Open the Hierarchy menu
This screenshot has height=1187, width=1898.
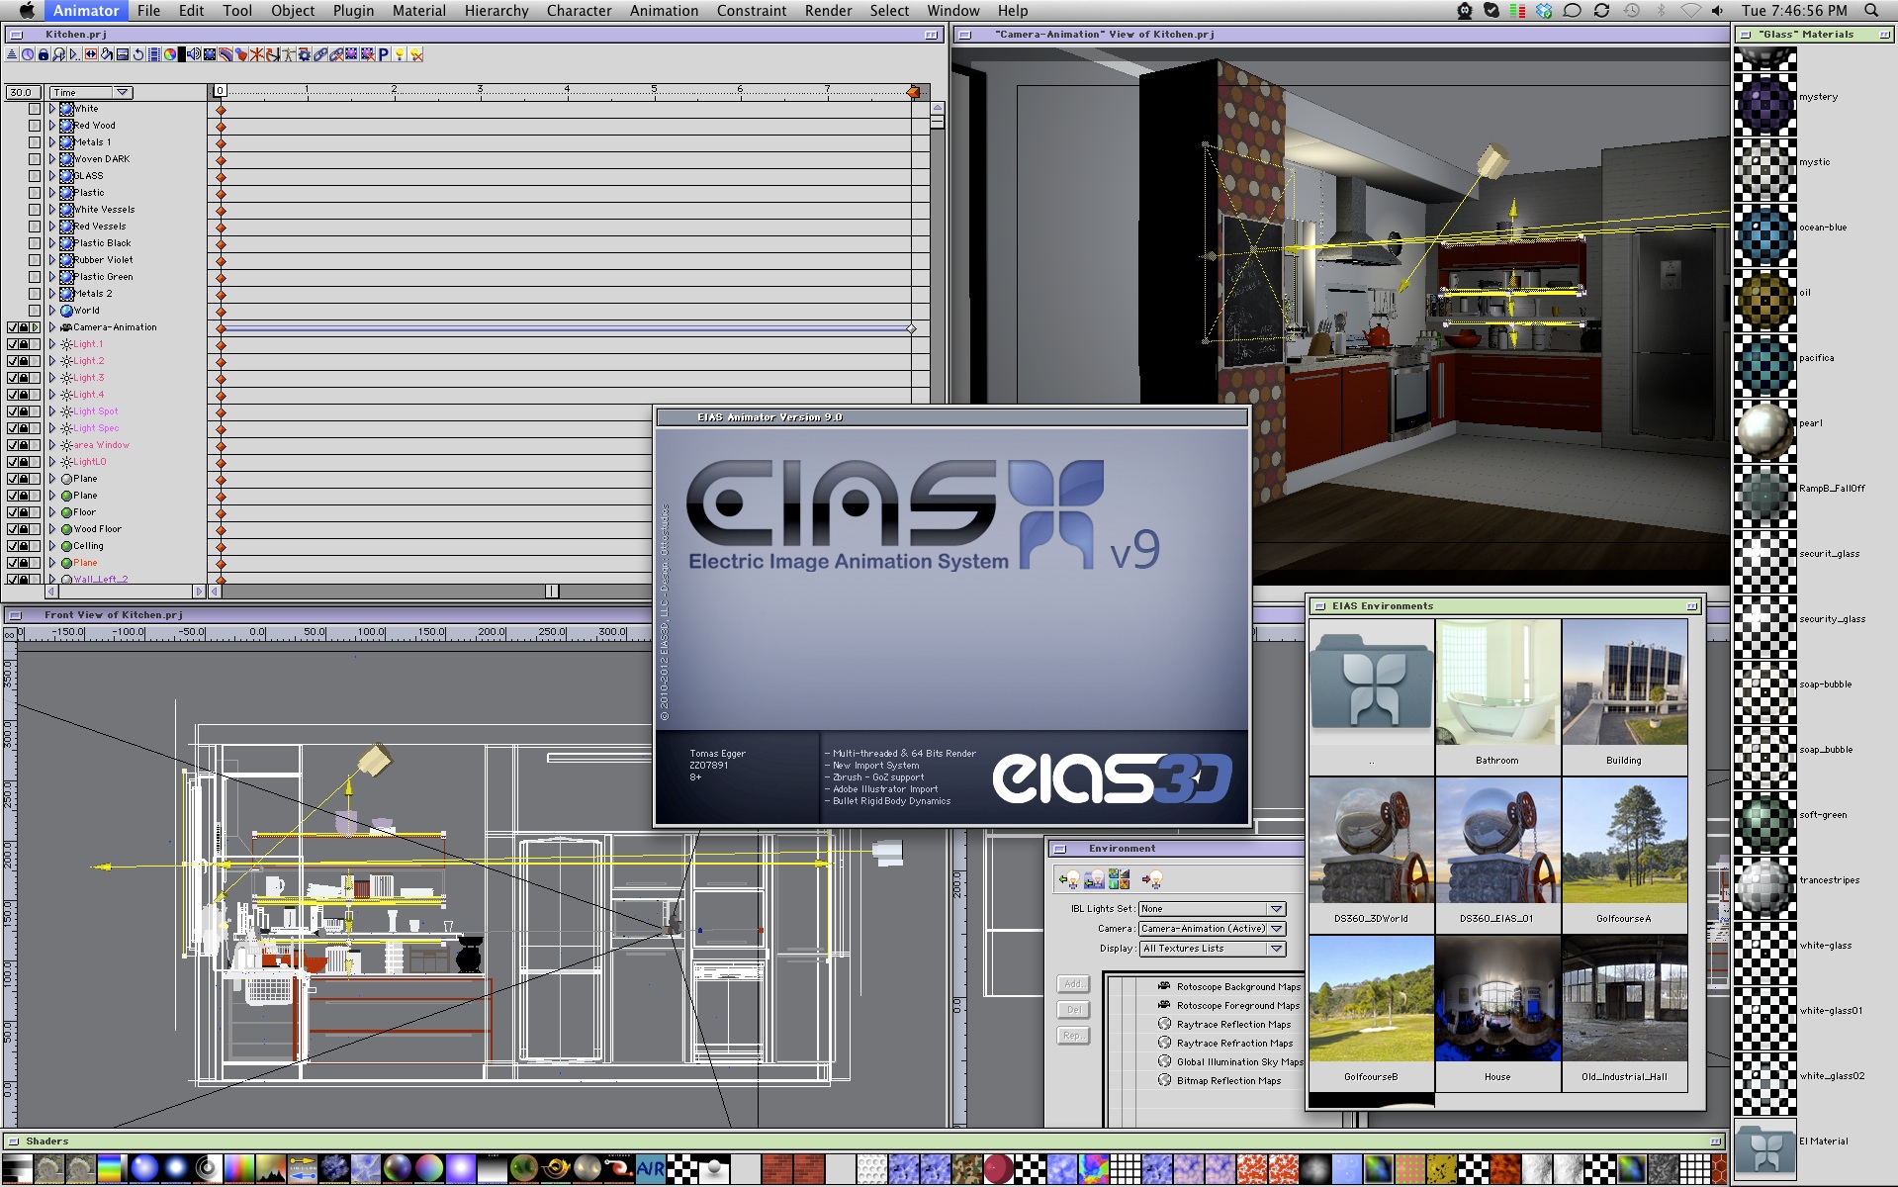497,10
